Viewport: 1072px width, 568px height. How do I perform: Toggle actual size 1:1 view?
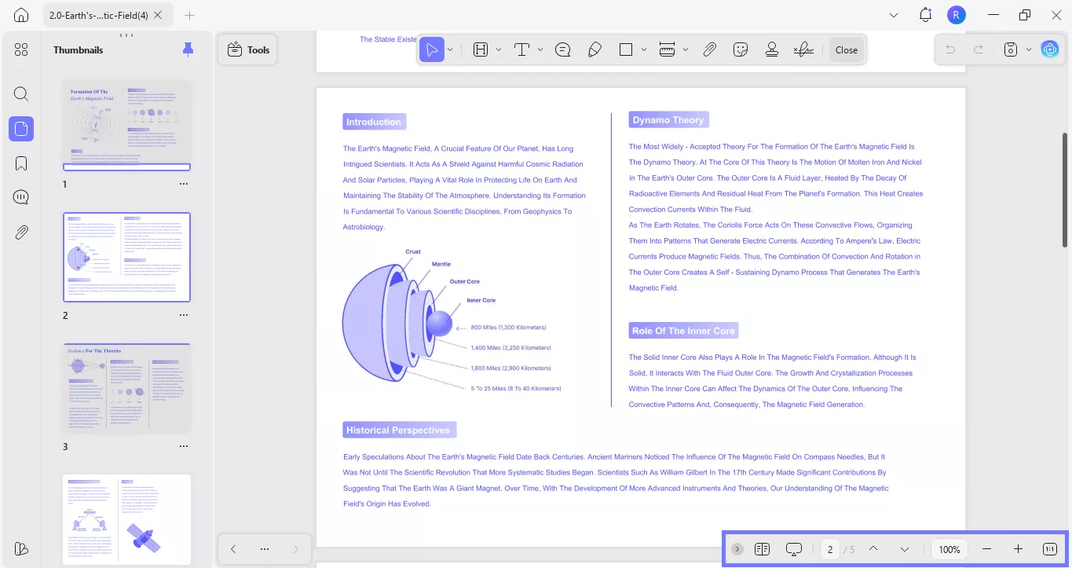[1049, 549]
